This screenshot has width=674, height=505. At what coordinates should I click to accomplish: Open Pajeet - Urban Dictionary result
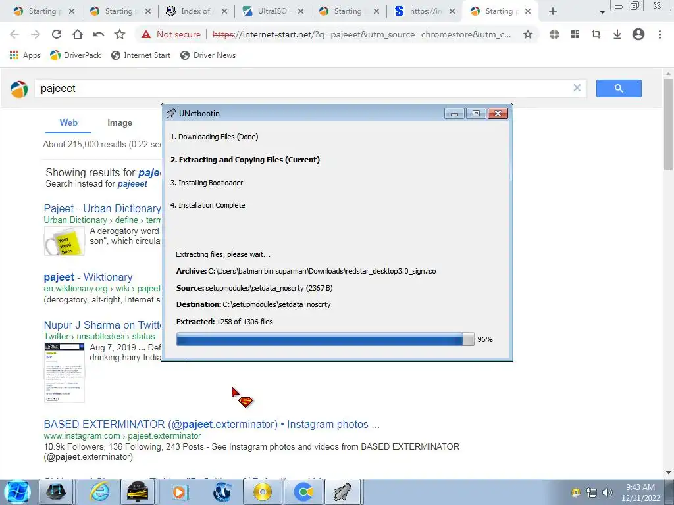click(102, 208)
